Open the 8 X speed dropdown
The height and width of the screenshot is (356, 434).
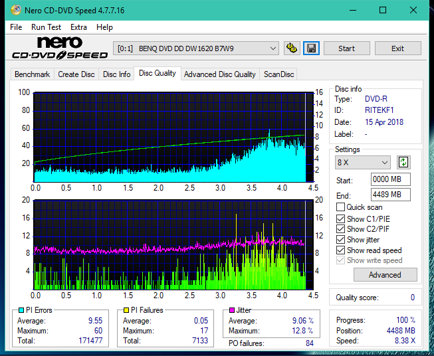point(363,162)
